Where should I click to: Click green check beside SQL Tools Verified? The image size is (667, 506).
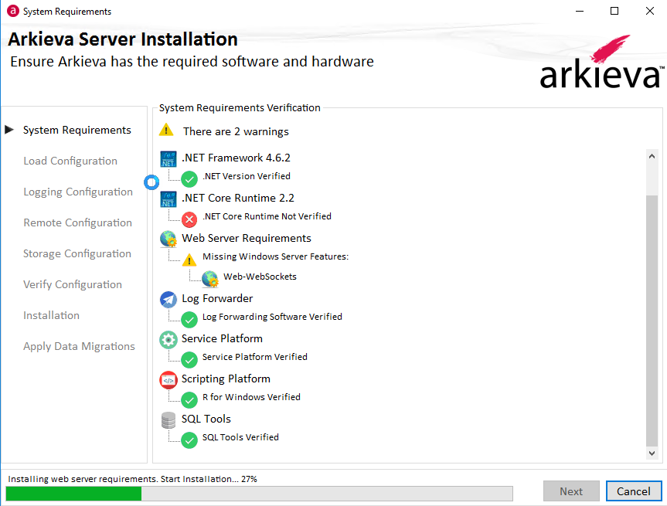189,440
